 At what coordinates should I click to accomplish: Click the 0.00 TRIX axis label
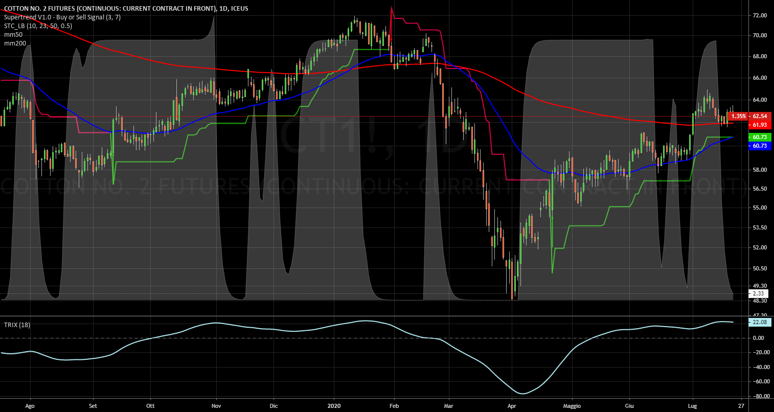coord(759,338)
